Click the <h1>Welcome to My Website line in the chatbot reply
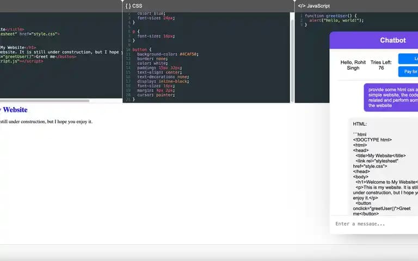The height and width of the screenshot is (261, 418). click(x=386, y=182)
